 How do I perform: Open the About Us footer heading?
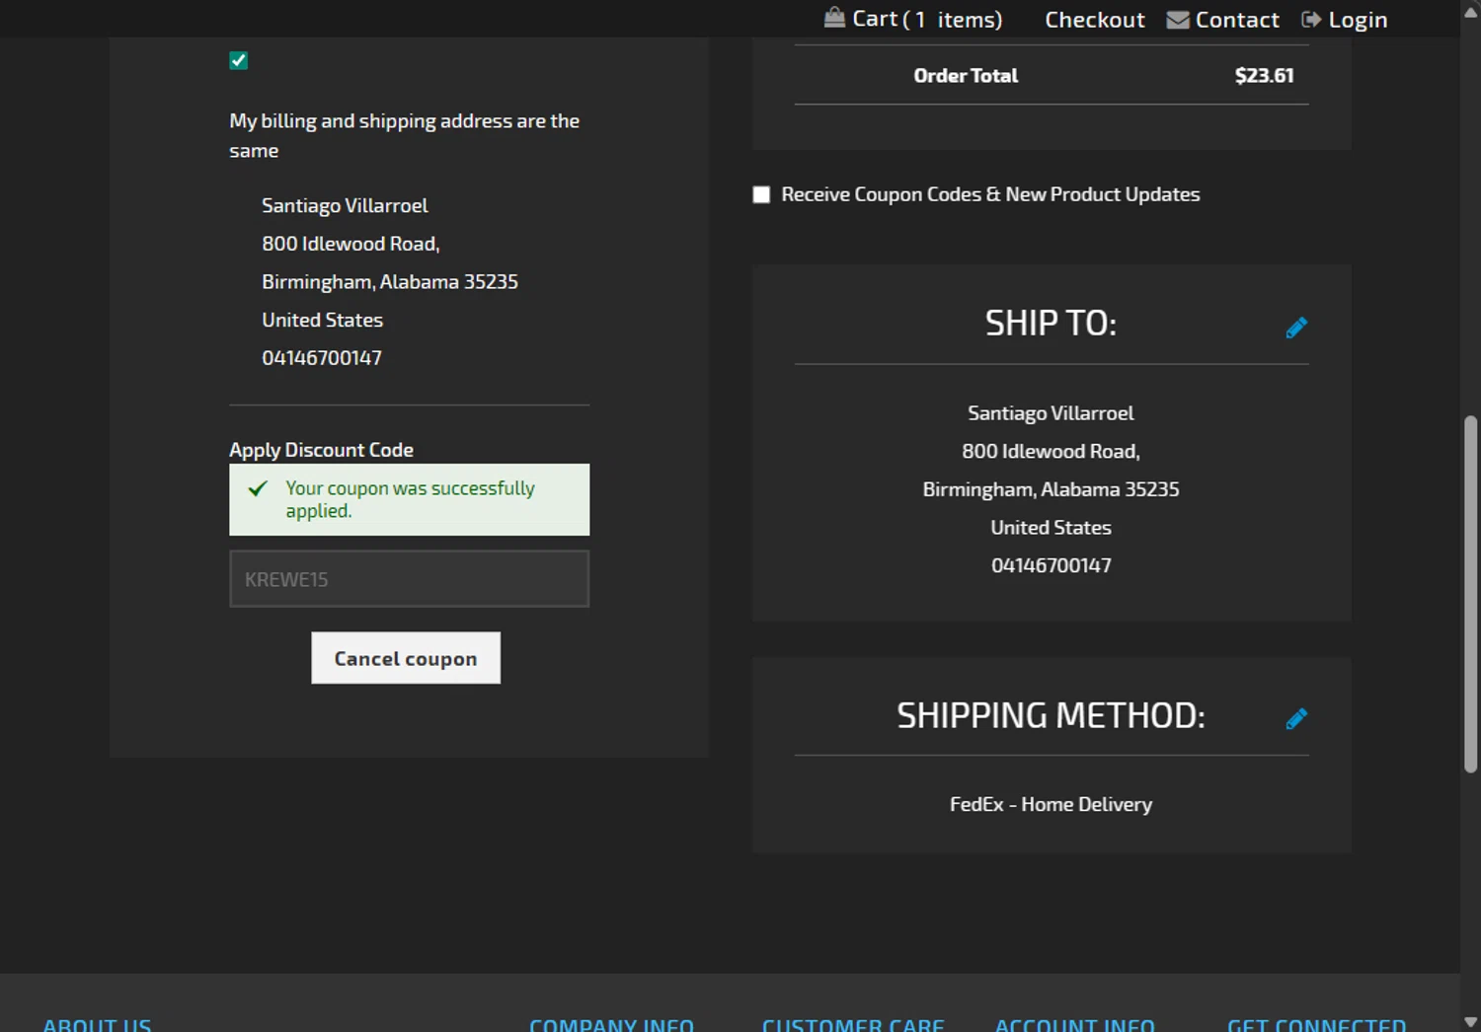[97, 1025]
